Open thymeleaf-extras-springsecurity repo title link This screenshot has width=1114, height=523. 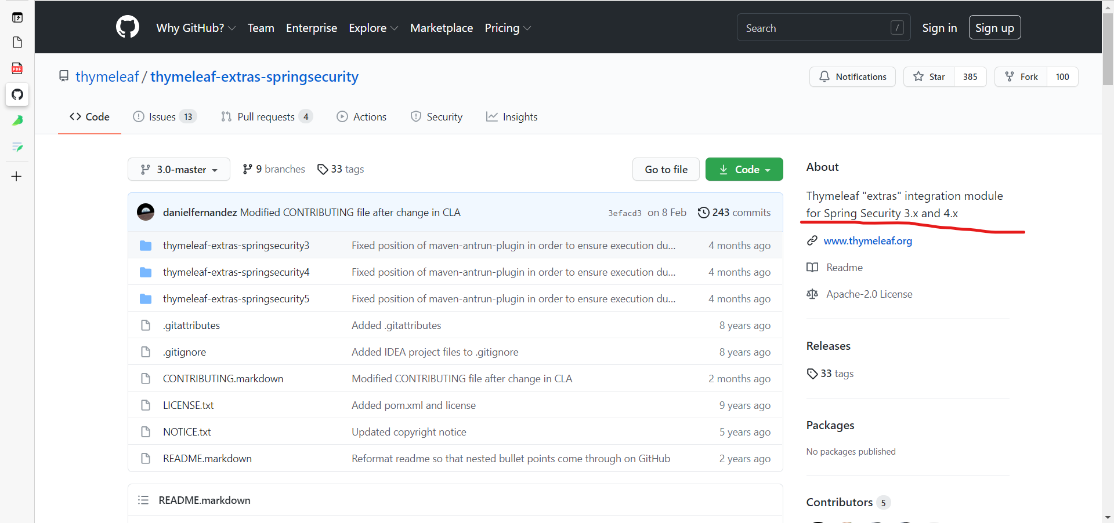click(x=254, y=76)
